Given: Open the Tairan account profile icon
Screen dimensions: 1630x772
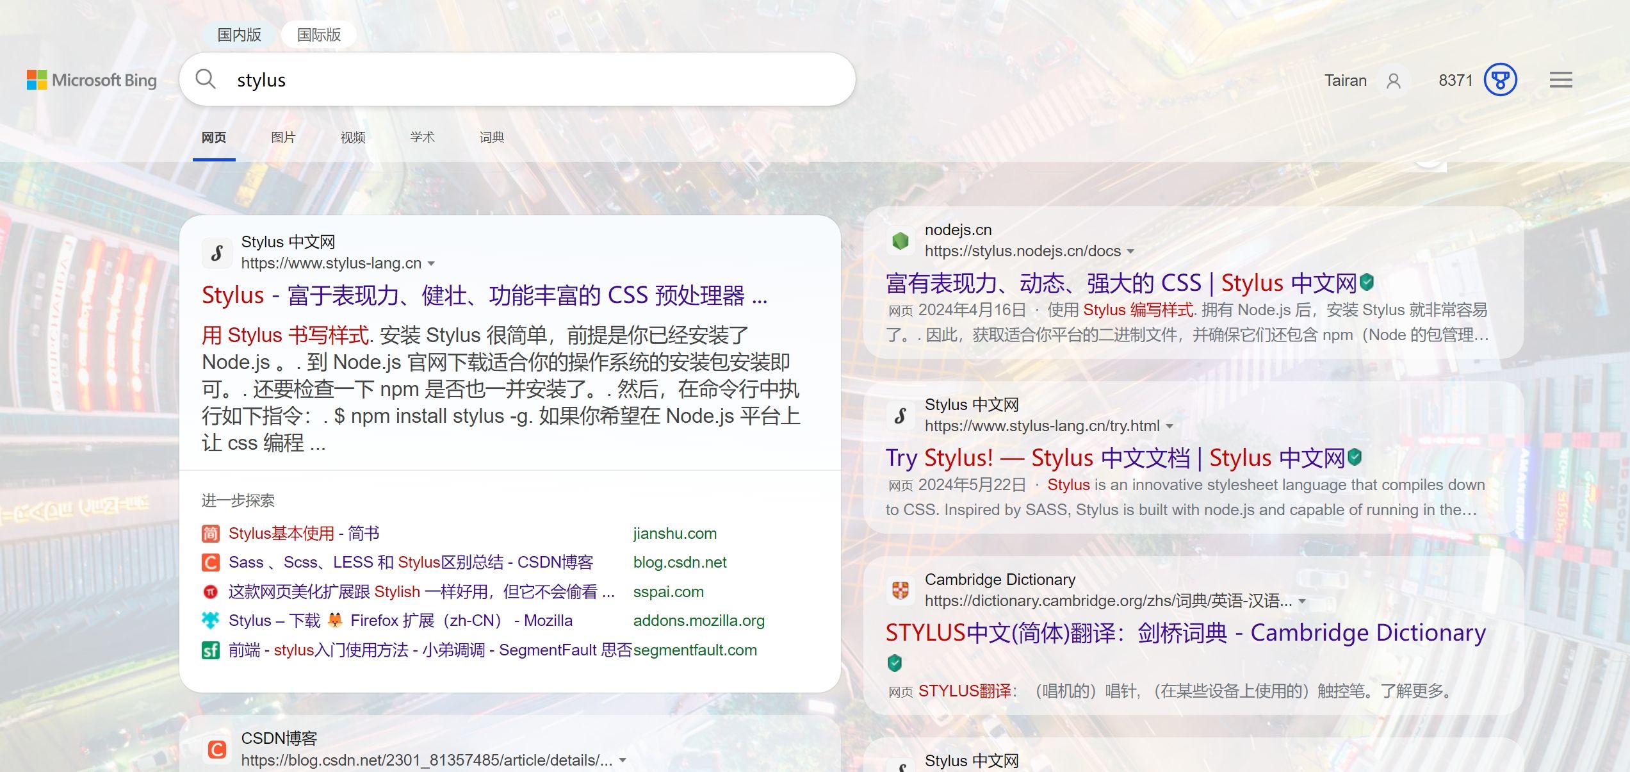Looking at the screenshot, I should [1394, 81].
